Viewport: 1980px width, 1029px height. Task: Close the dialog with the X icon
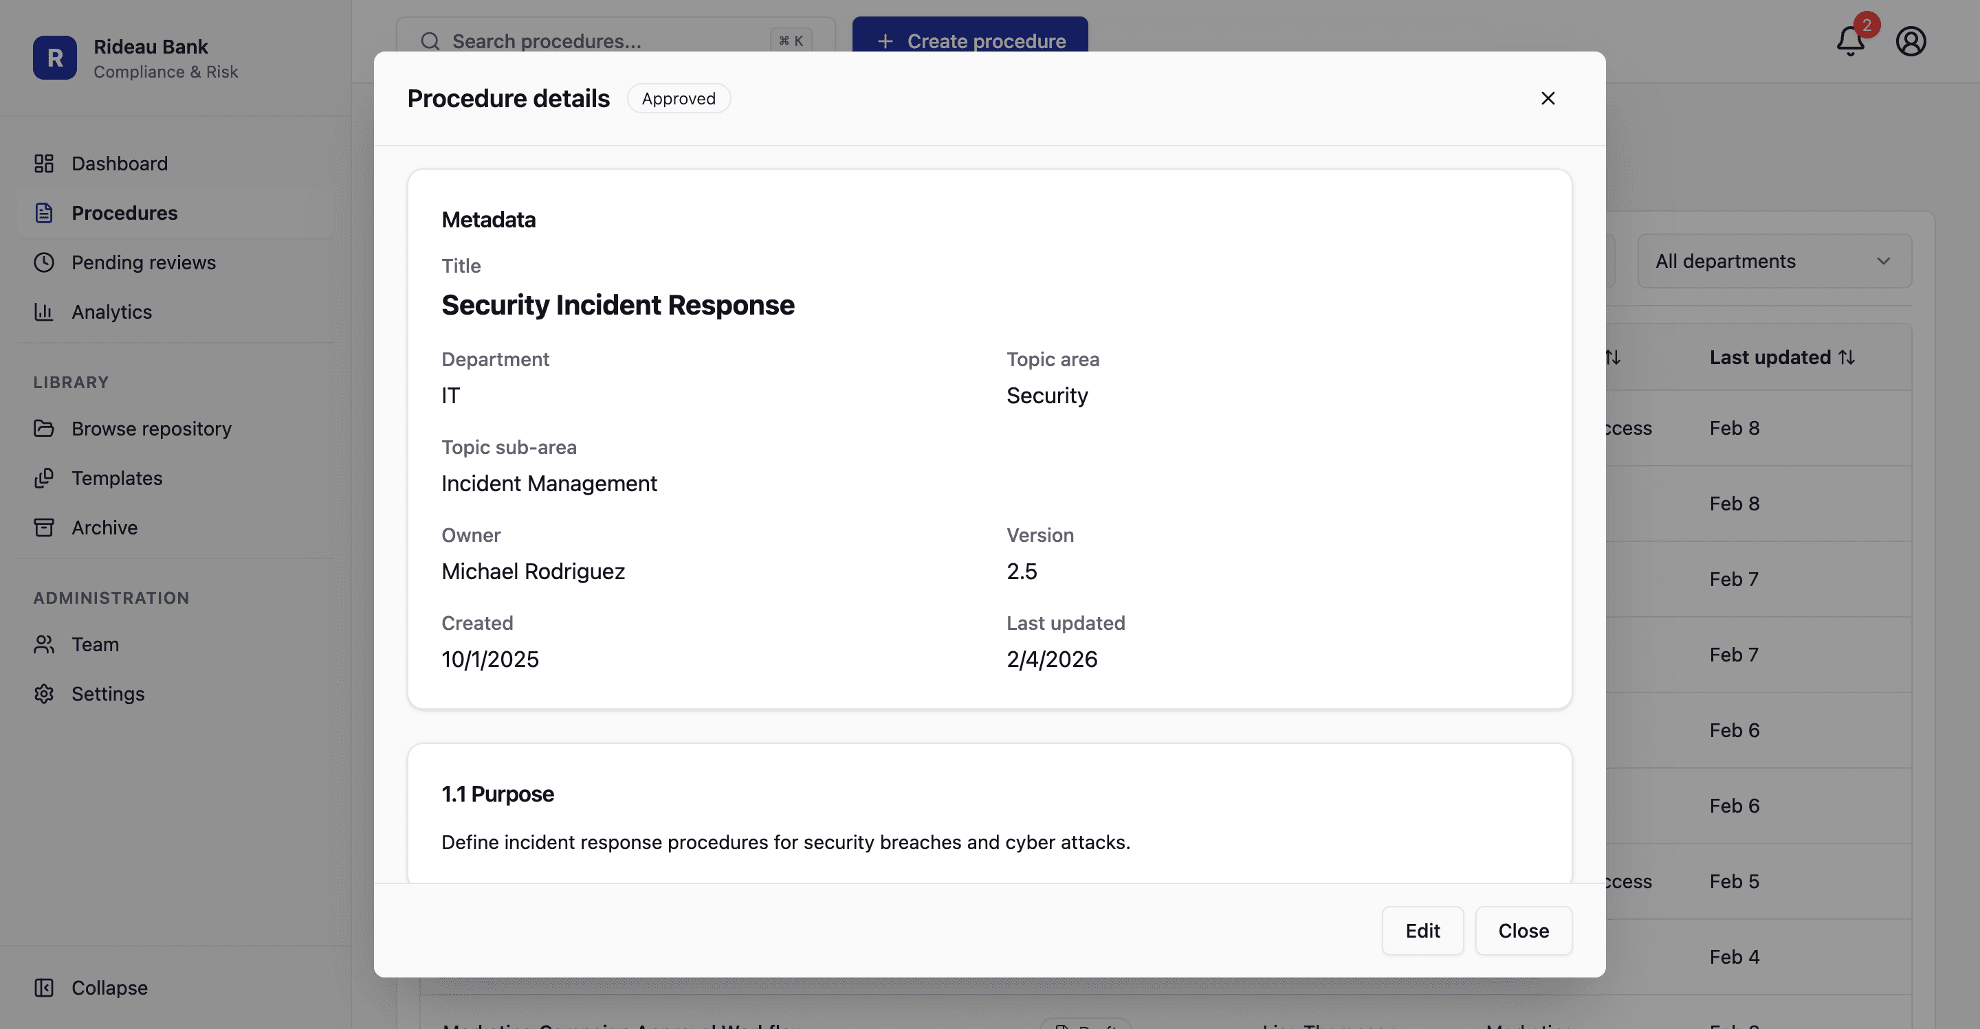click(x=1548, y=98)
